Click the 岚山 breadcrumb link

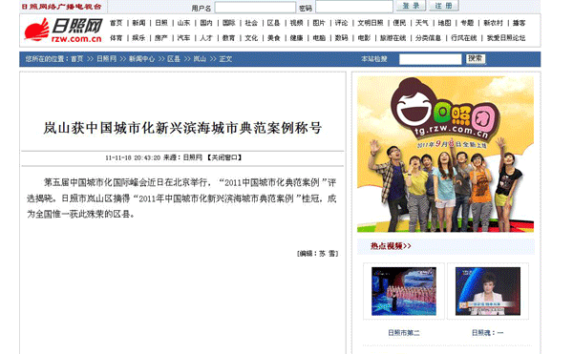(x=200, y=59)
